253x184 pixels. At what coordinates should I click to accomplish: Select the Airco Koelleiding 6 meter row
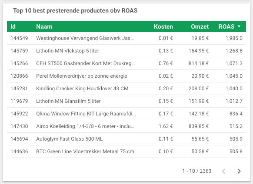point(126,126)
